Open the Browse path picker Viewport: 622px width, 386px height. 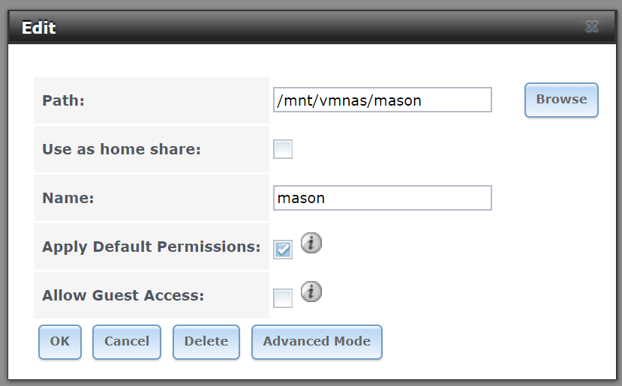point(561,100)
